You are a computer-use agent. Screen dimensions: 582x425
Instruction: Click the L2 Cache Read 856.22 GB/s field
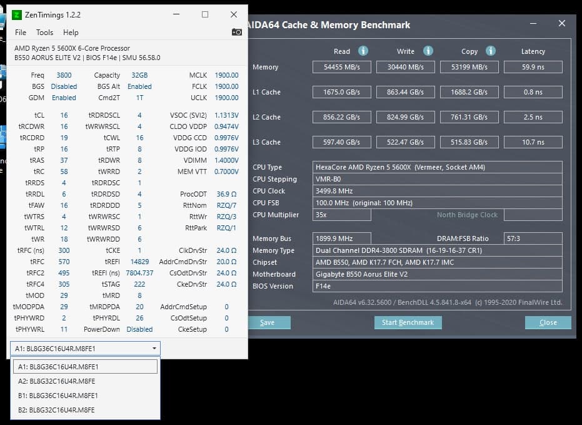342,117
